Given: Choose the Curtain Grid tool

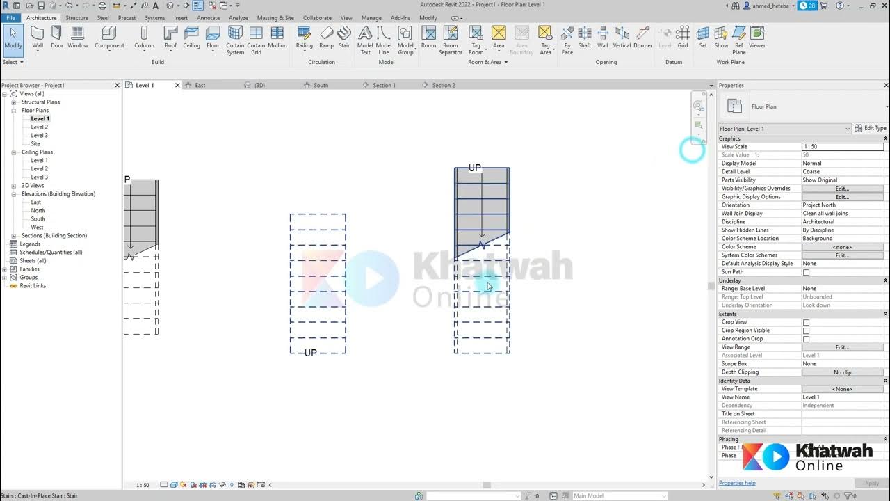Looking at the screenshot, I should click(256, 40).
